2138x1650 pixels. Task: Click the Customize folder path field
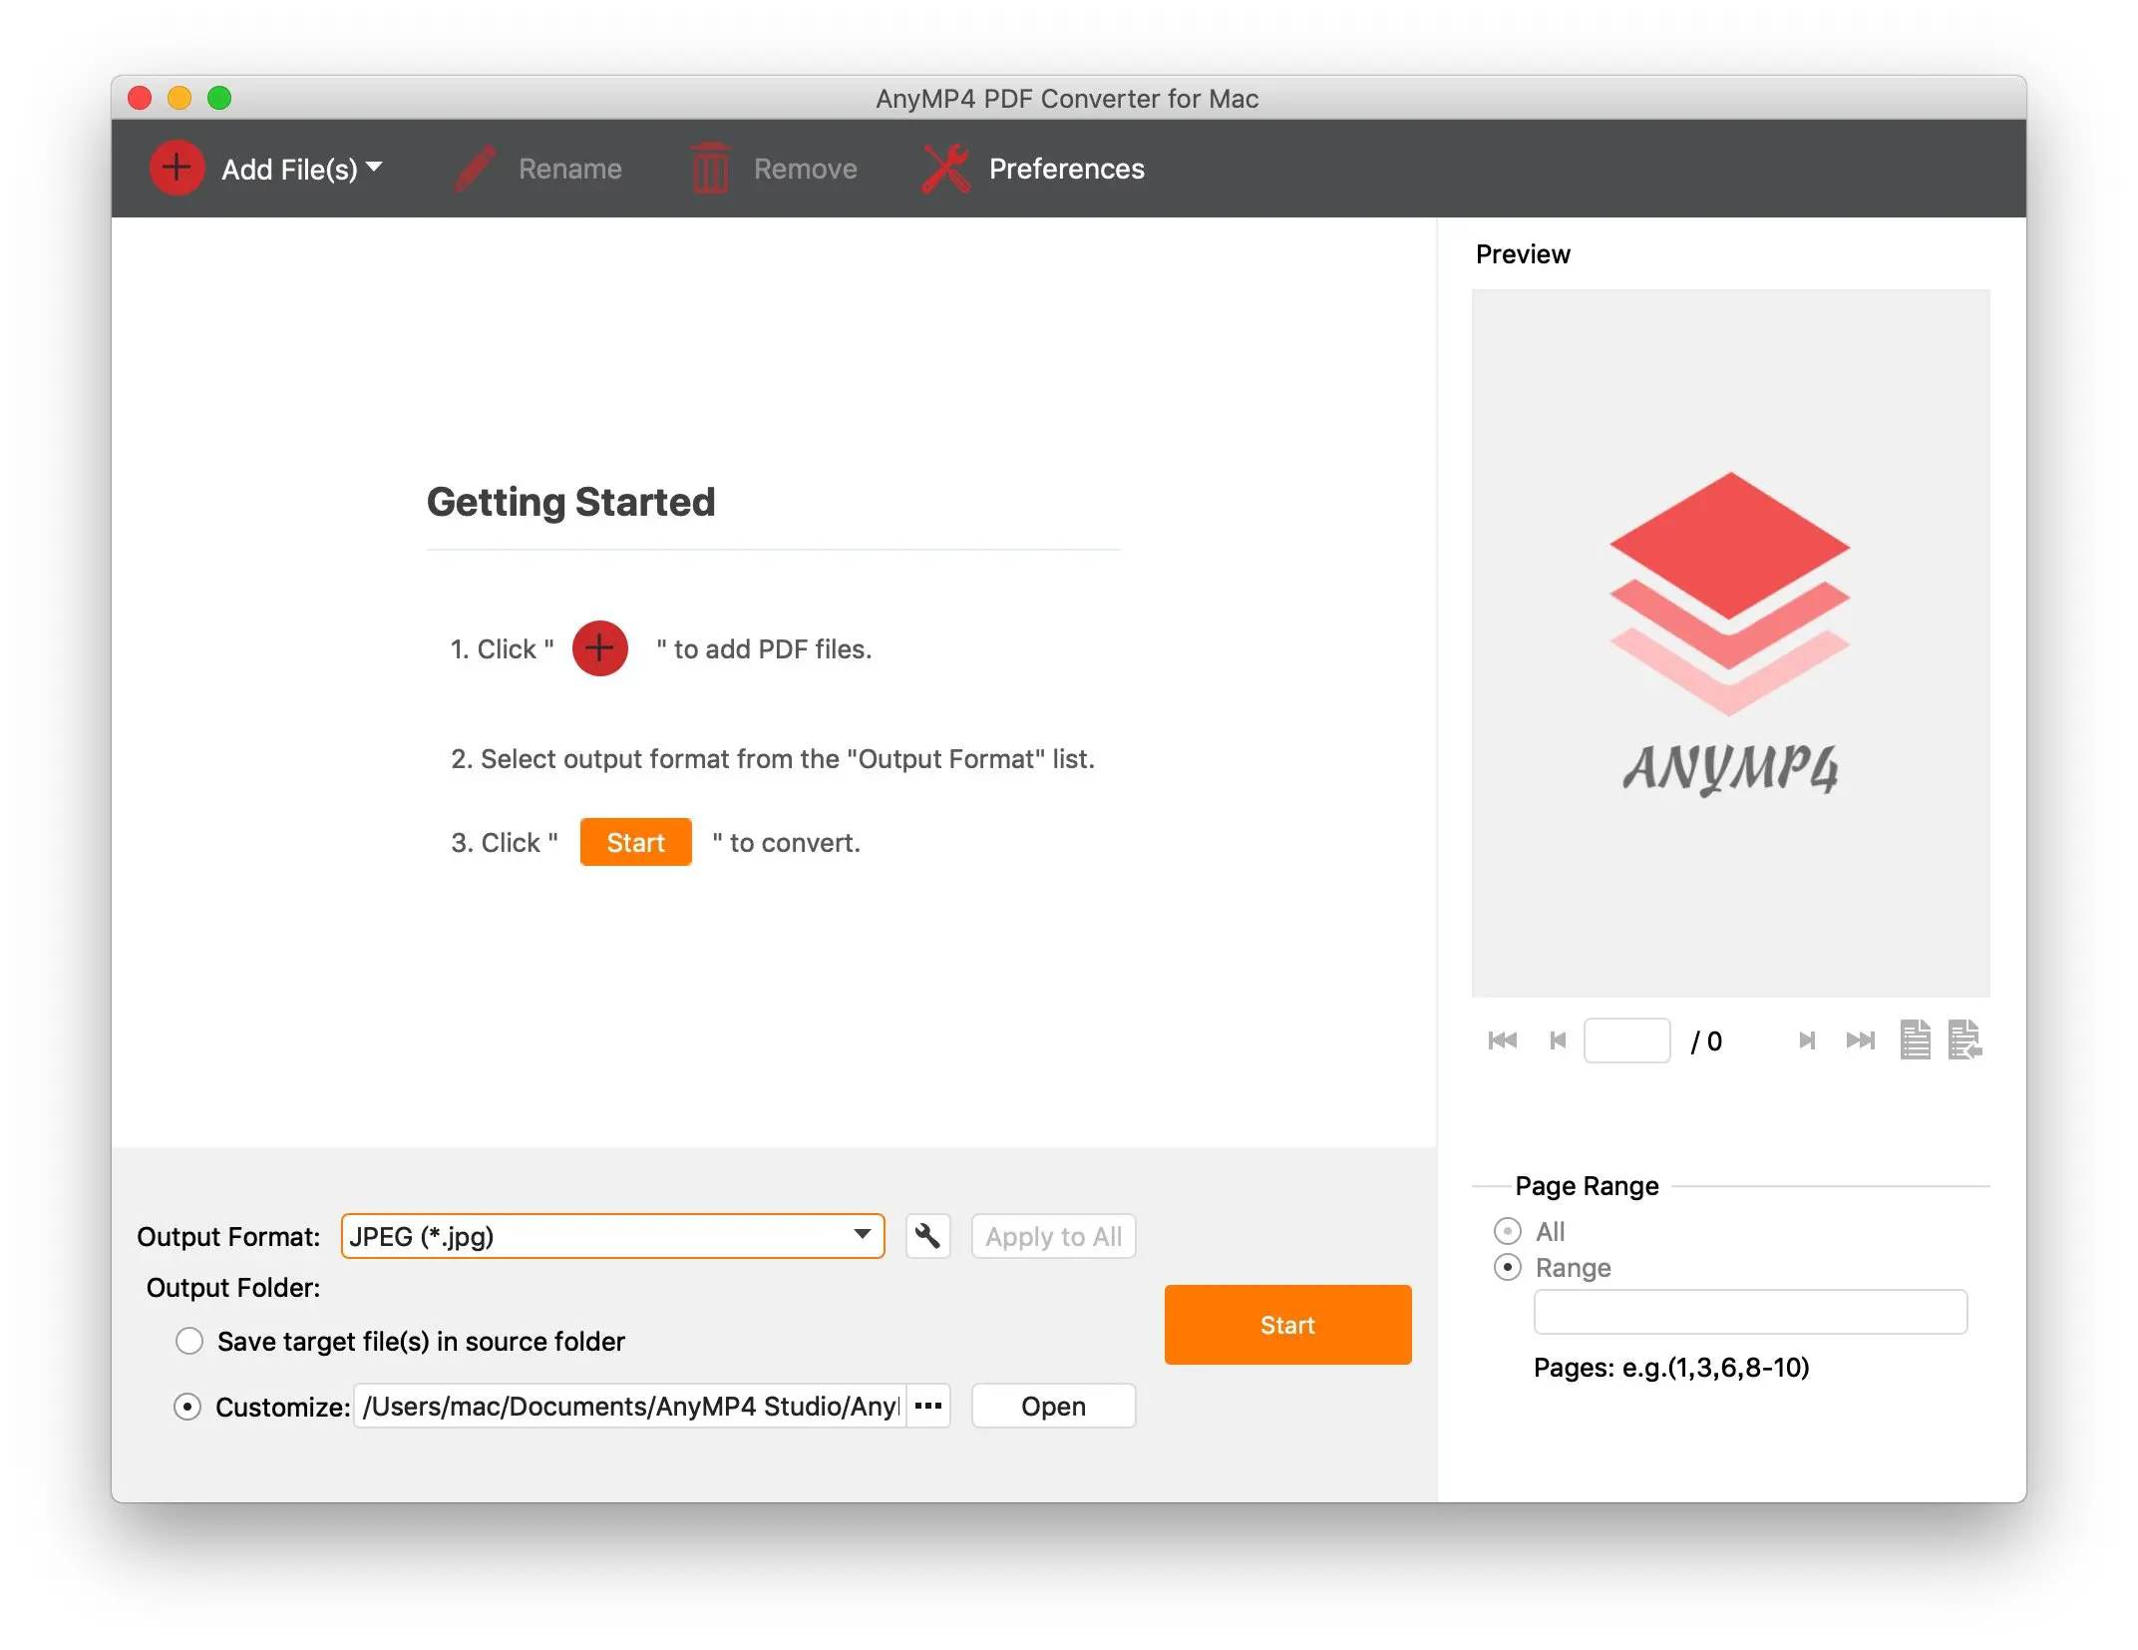[629, 1406]
